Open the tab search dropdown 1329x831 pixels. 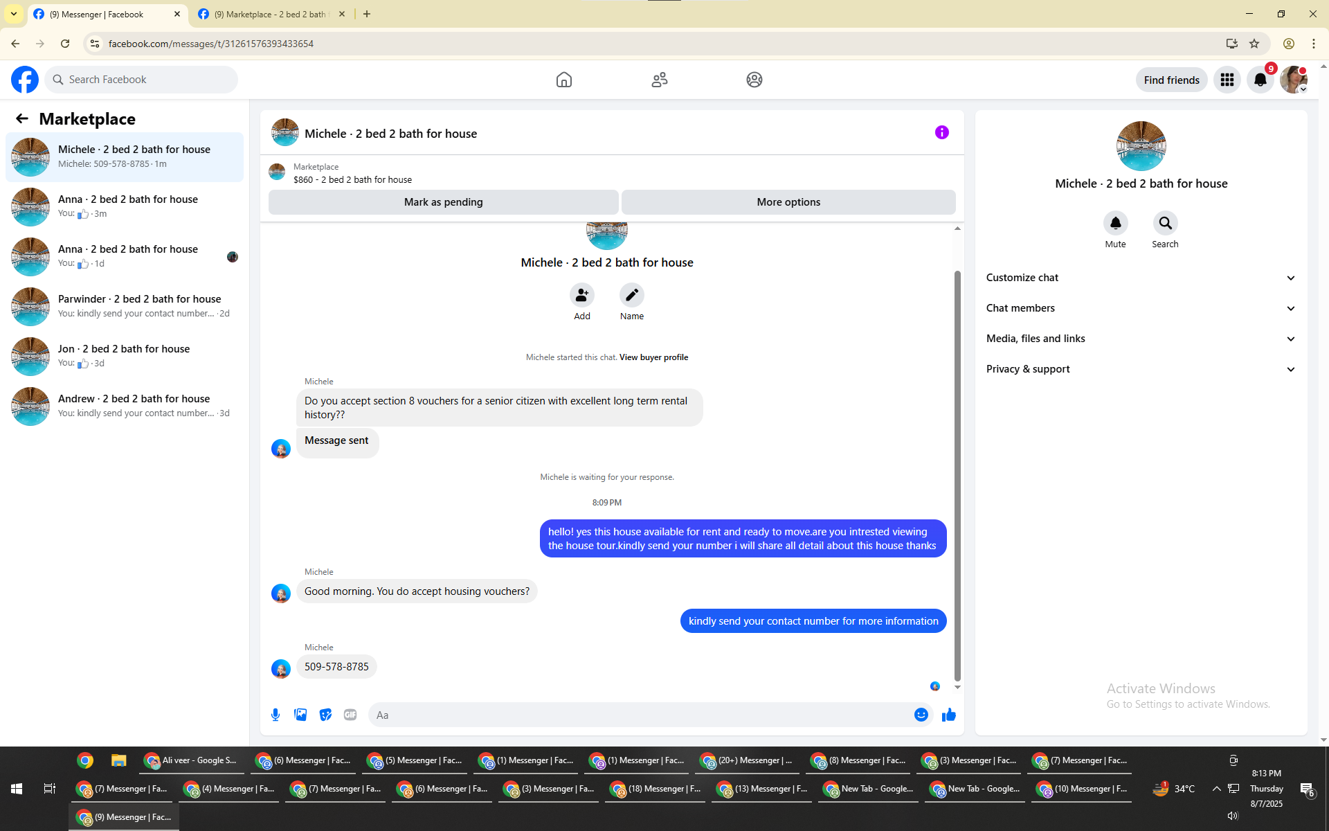coord(14,14)
